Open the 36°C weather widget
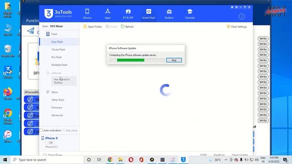 (x=215, y=160)
